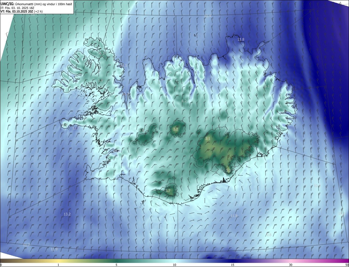The width and height of the screenshot is (349, 267).
Task: Click the colorbar label 50
Action: coord(347,265)
